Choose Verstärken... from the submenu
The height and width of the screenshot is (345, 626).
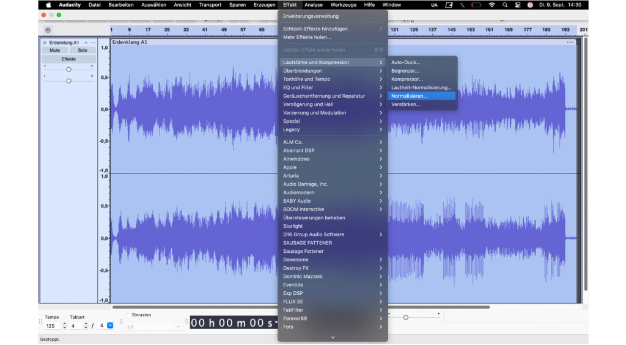(x=422, y=104)
